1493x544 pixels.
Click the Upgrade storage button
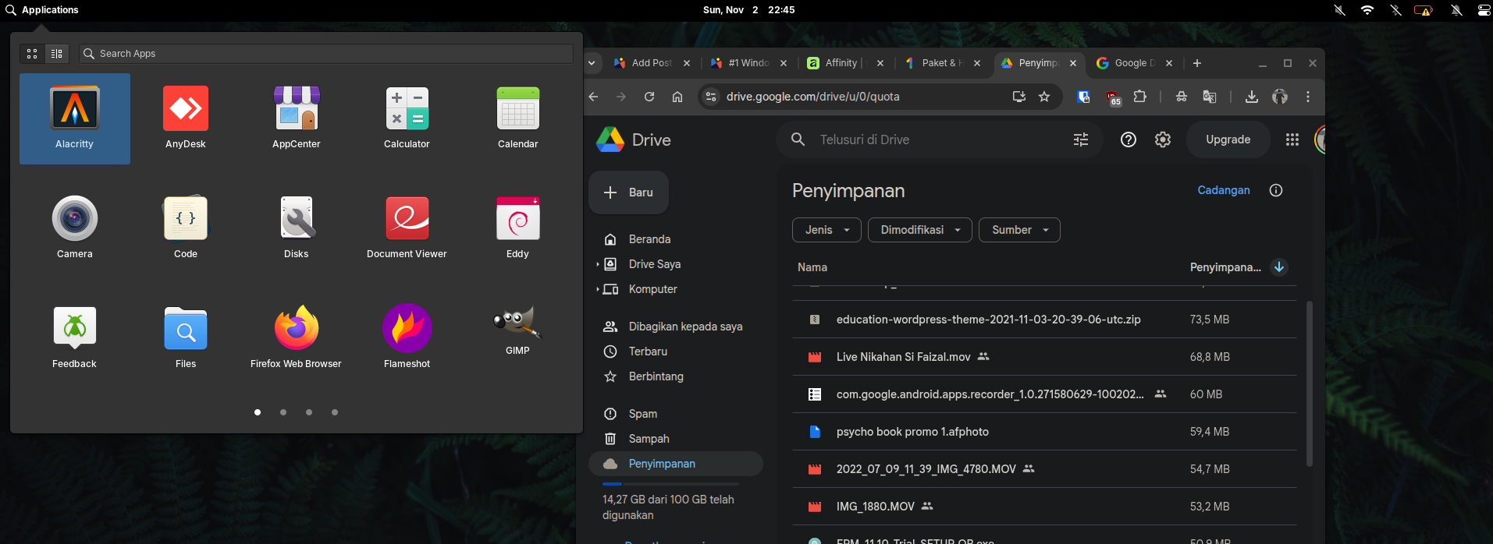pos(1228,140)
